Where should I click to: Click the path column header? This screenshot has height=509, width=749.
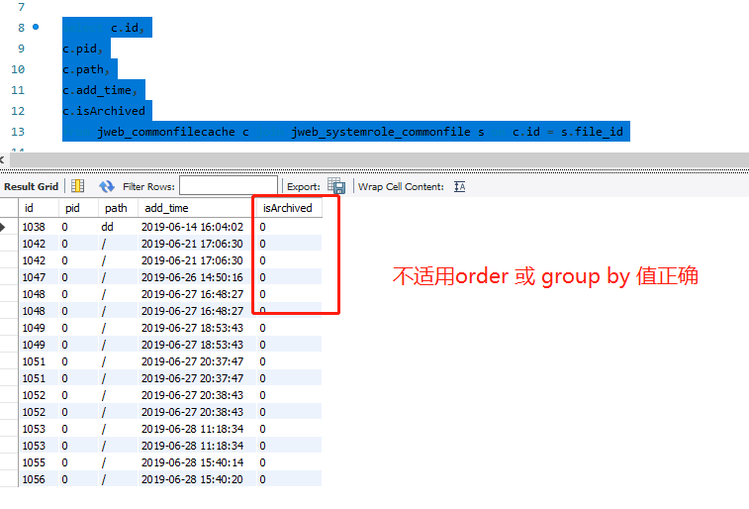[116, 208]
